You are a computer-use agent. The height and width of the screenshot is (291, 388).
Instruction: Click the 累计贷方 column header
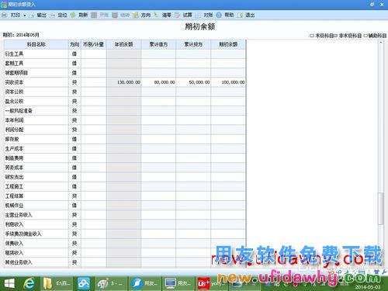(x=193, y=44)
